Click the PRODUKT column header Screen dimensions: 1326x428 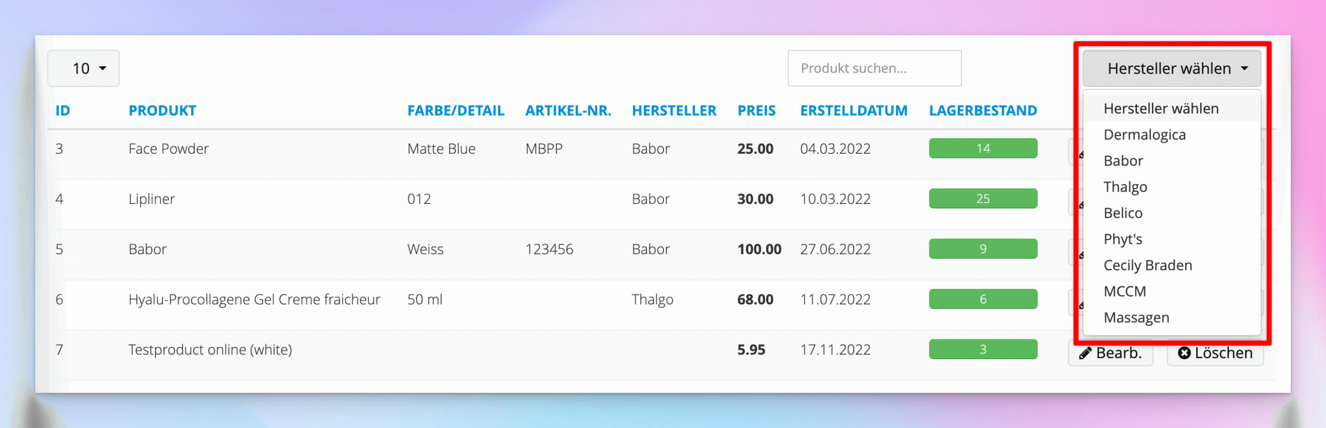(x=162, y=111)
